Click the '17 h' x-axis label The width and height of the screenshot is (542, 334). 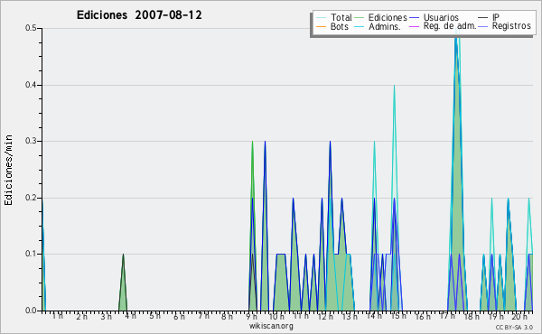point(447,316)
